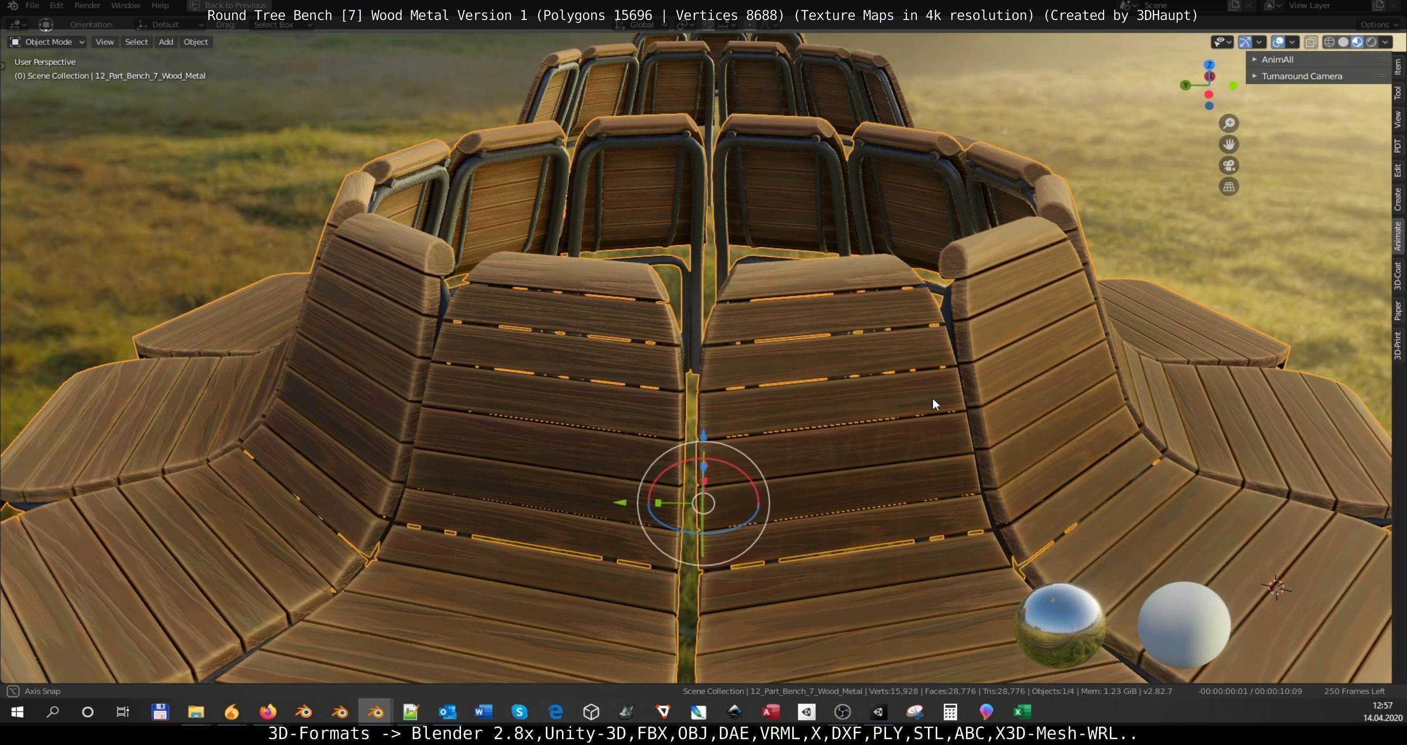Screen dimensions: 1407x745
Task: Open the Object Mode dropdown
Action: [47, 42]
